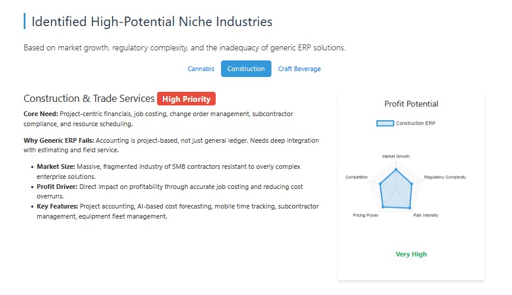Click the Construction & Trade Services heading
Image resolution: width=512 pixels, height=295 pixels.
tap(89, 99)
